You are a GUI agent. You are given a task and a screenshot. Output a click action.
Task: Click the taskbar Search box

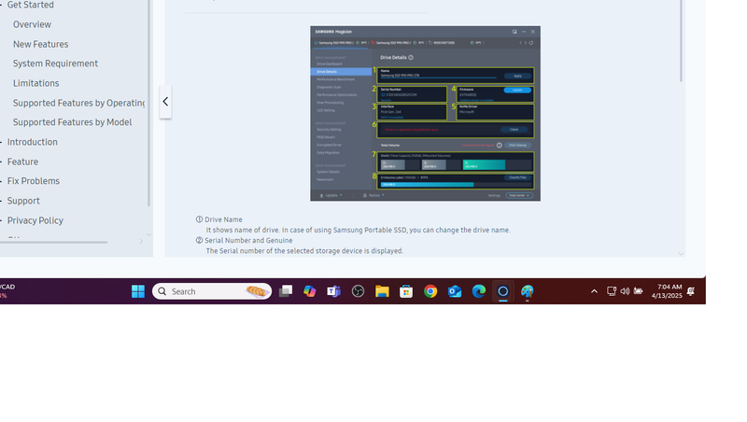pos(212,291)
